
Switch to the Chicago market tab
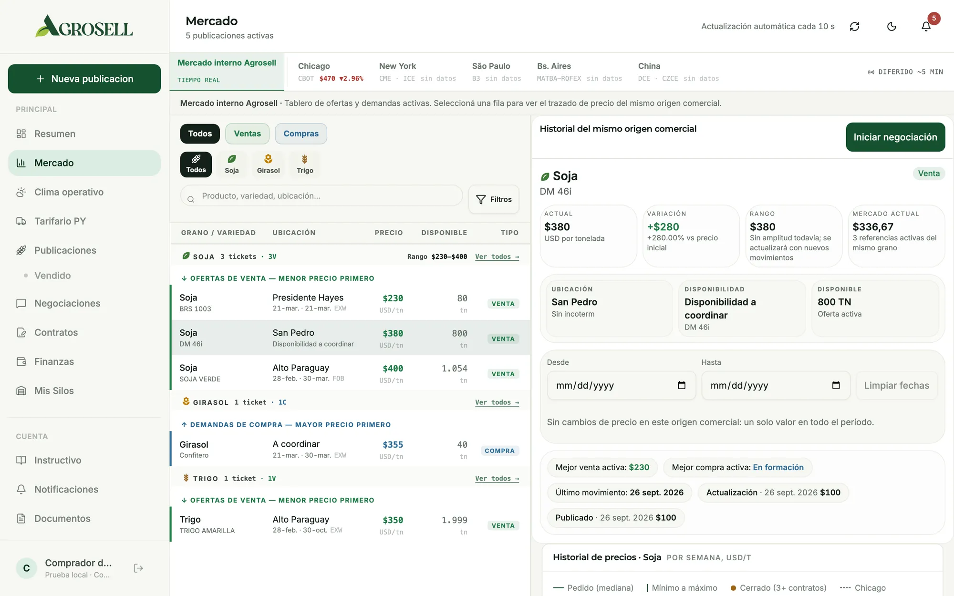click(331, 72)
